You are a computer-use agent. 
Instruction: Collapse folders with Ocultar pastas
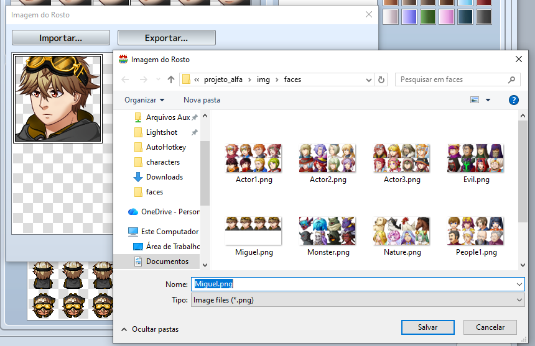coord(150,329)
